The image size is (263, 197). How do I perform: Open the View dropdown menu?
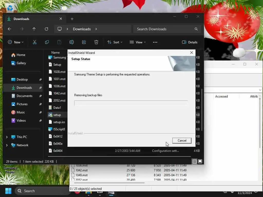[x=138, y=42]
